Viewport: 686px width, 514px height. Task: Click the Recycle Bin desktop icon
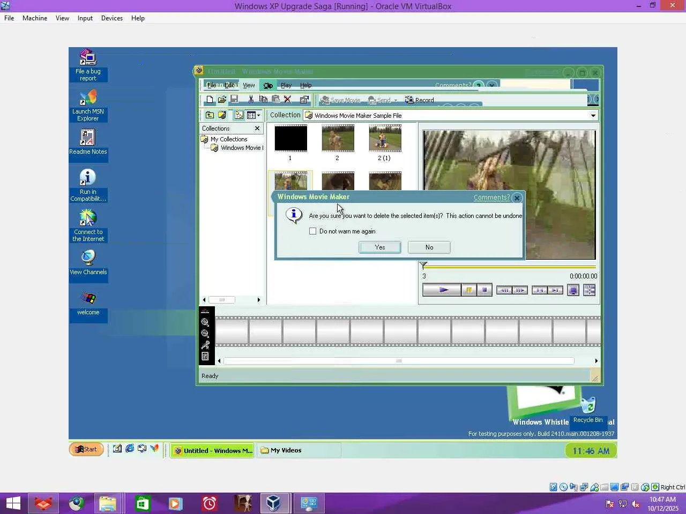pyautogui.click(x=588, y=411)
